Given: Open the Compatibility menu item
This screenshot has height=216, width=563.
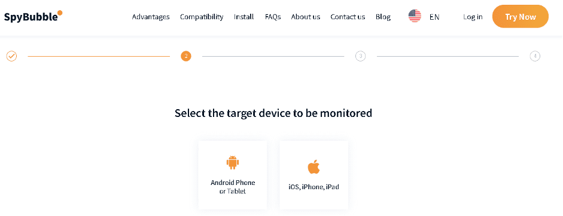Looking at the screenshot, I should [202, 17].
